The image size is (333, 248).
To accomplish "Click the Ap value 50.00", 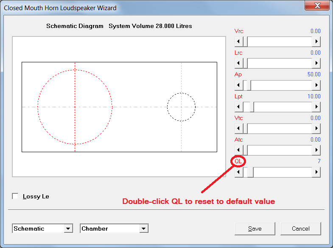I will (x=314, y=75).
